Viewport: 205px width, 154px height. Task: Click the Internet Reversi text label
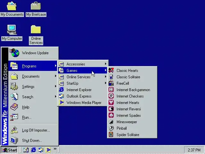coord(129,109)
